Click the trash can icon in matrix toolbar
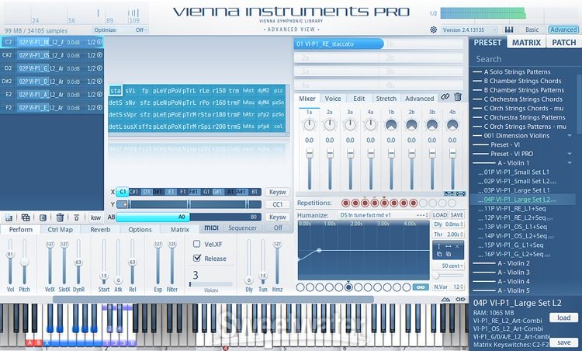Image resolution: width=582 pixels, height=351 pixels. pyautogui.click(x=60, y=217)
